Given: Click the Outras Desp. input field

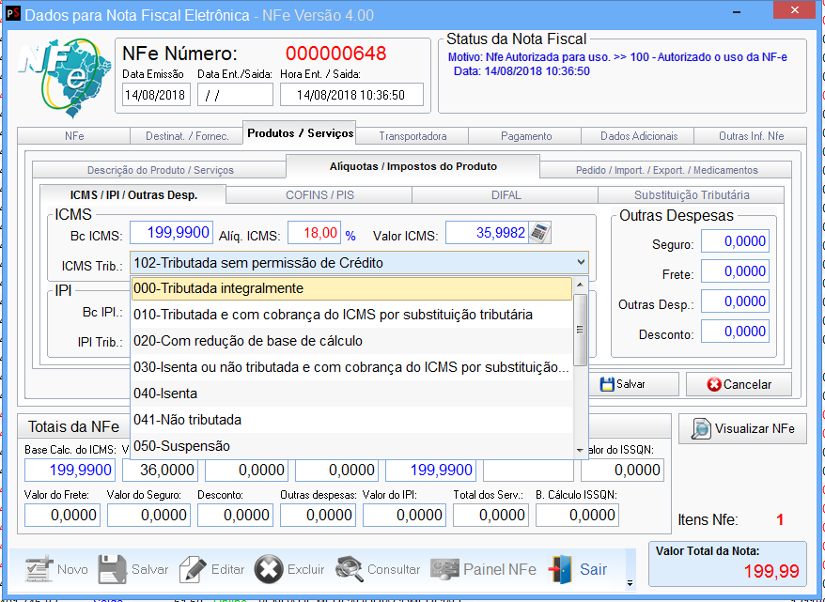Looking at the screenshot, I should [x=735, y=301].
